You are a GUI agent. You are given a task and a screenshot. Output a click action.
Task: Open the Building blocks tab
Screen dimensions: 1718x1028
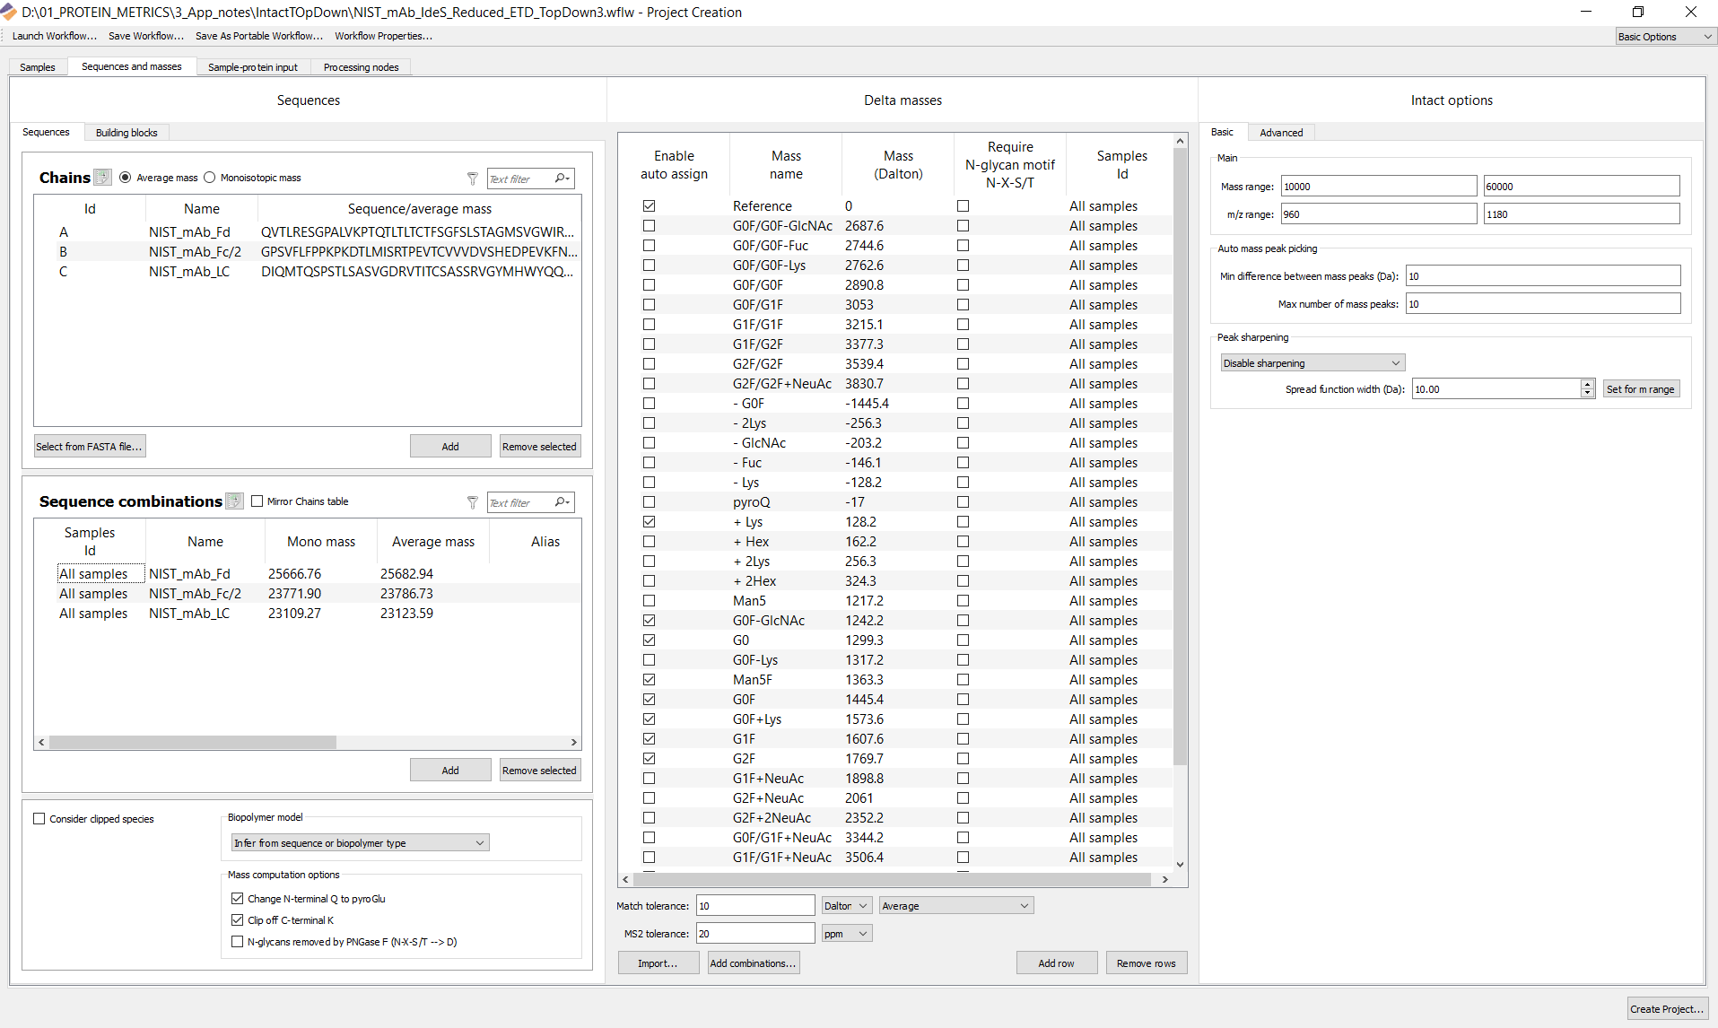click(126, 132)
